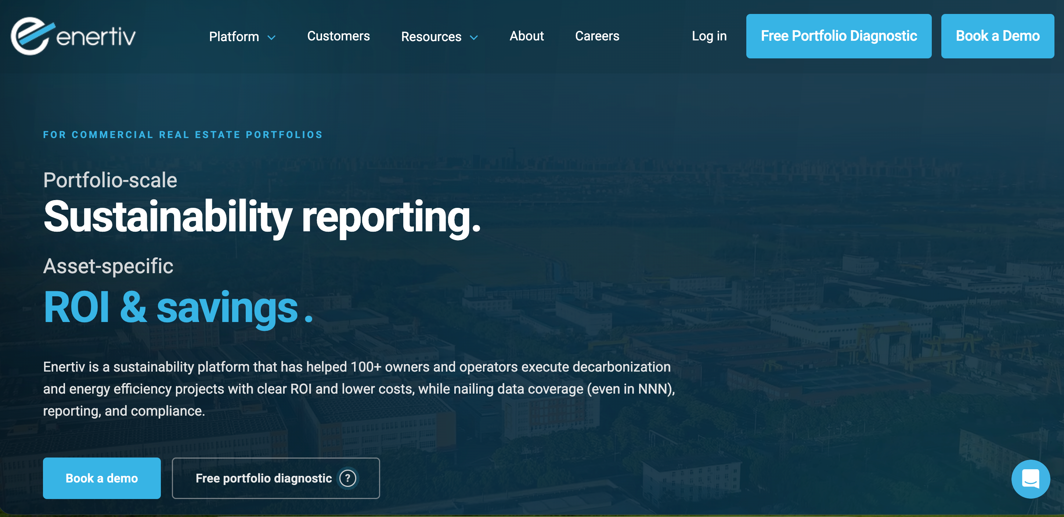
Task: Expand the Resources menu chevron
Action: point(474,37)
